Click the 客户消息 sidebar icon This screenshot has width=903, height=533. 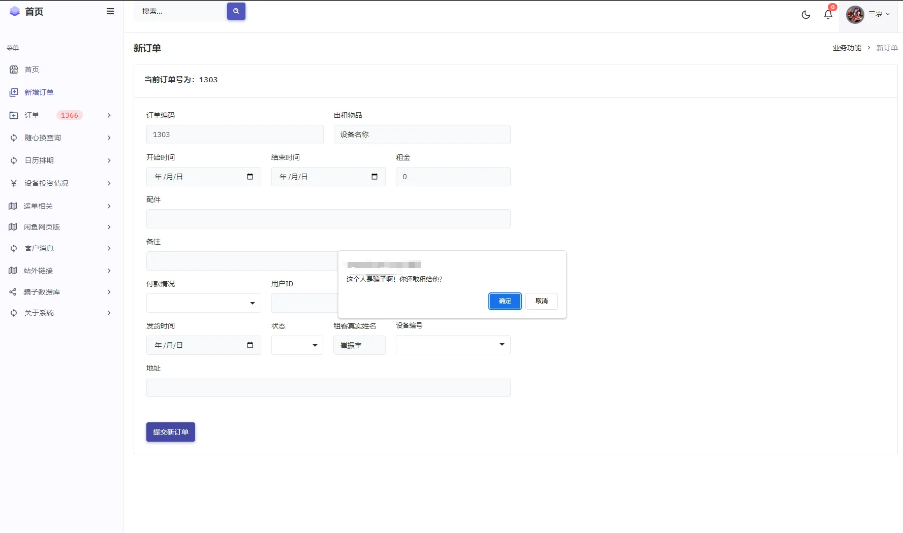pyautogui.click(x=14, y=248)
